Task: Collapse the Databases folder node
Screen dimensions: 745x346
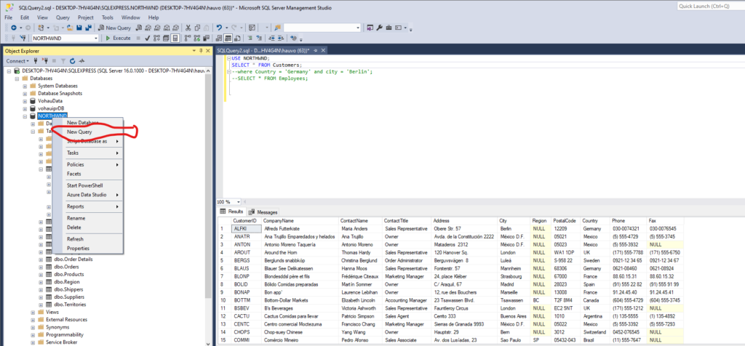Action: point(17,79)
